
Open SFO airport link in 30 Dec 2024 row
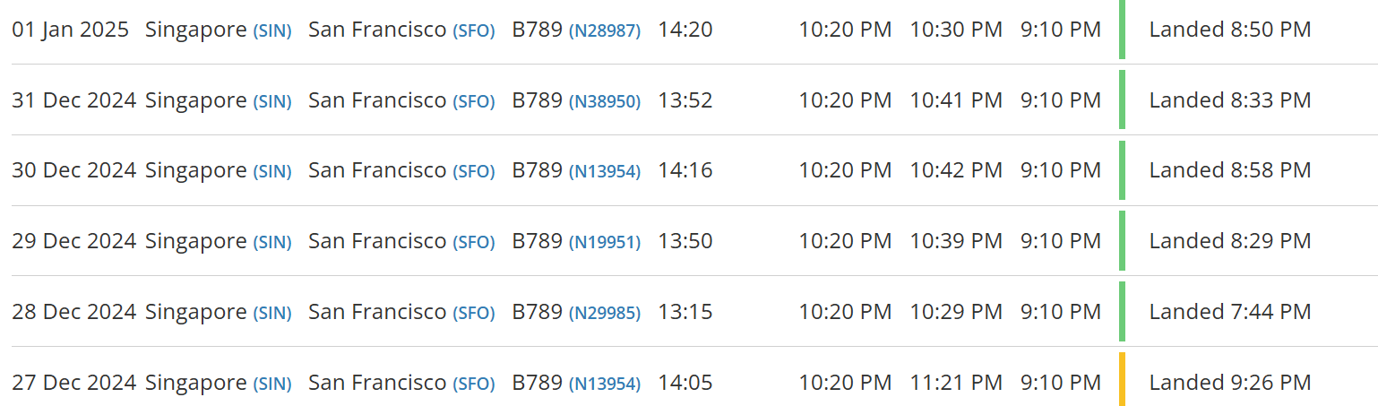473,171
